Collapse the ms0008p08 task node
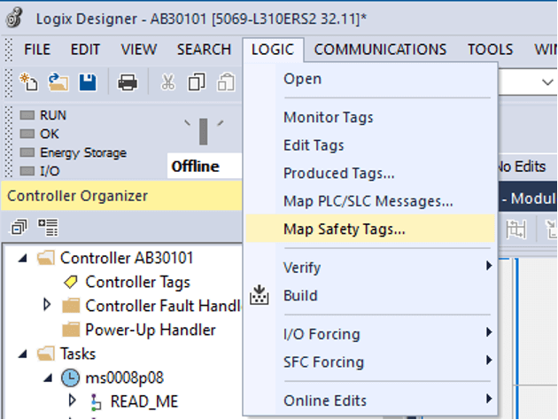The image size is (558, 420). pos(48,377)
